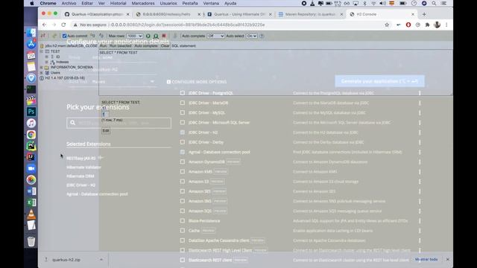The height and width of the screenshot is (268, 477).
Task: Expand the TEST table node
Action: tap(42, 51)
